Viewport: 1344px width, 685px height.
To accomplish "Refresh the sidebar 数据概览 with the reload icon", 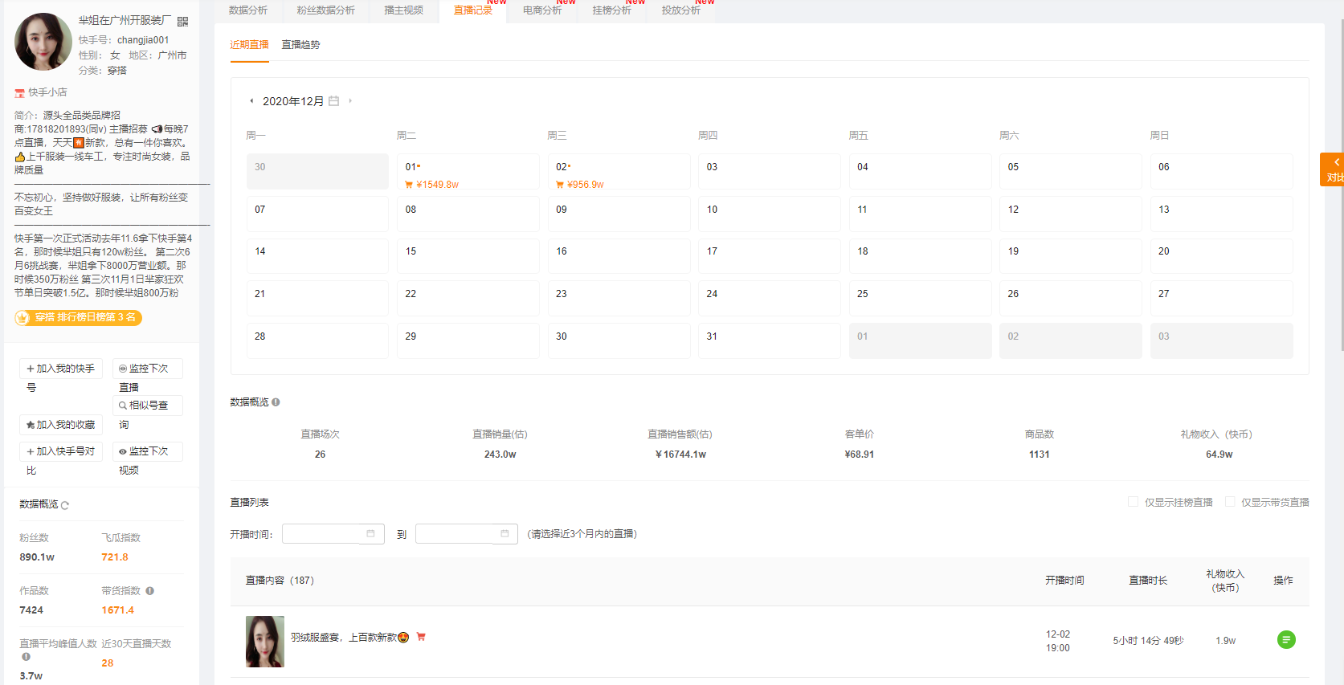I will click(x=65, y=505).
